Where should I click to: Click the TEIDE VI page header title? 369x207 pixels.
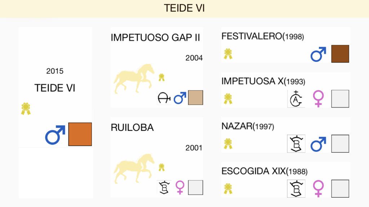coord(184,8)
